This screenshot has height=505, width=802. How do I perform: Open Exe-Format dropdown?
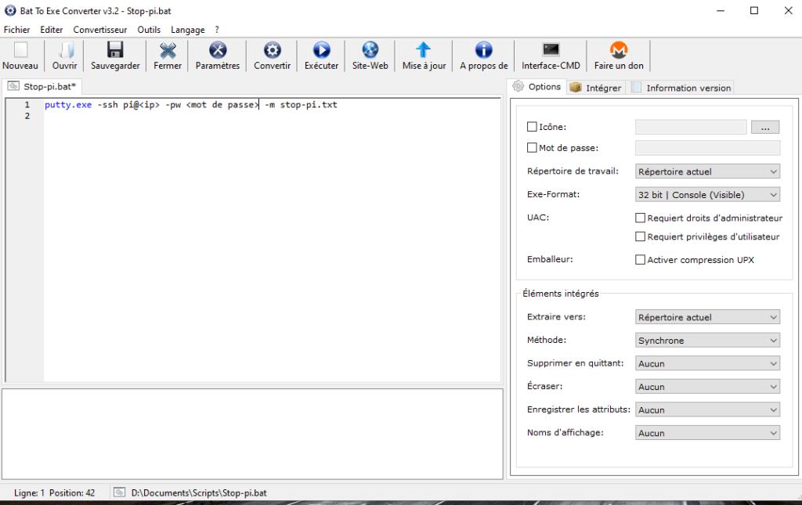click(x=707, y=194)
